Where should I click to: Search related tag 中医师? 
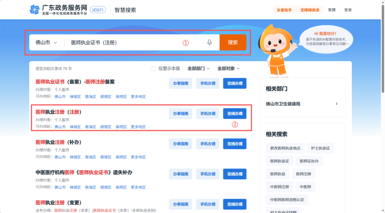click(306, 187)
